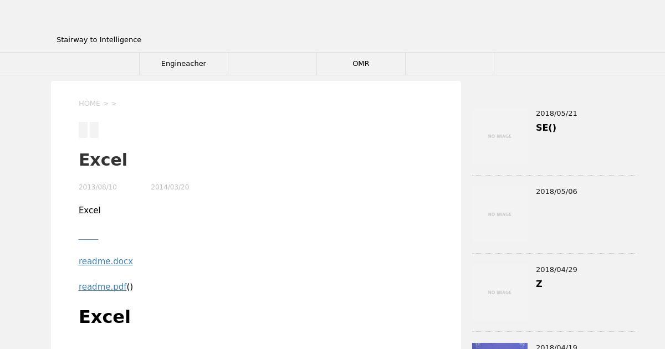Go to HOME in the breadcrumb

coord(89,104)
